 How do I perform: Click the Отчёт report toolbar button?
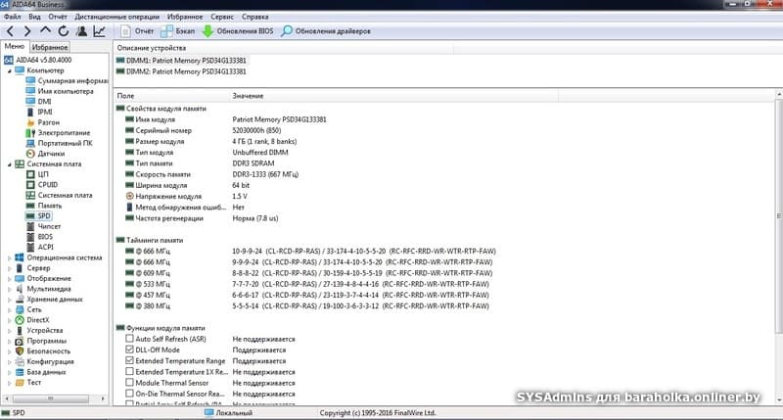(137, 31)
